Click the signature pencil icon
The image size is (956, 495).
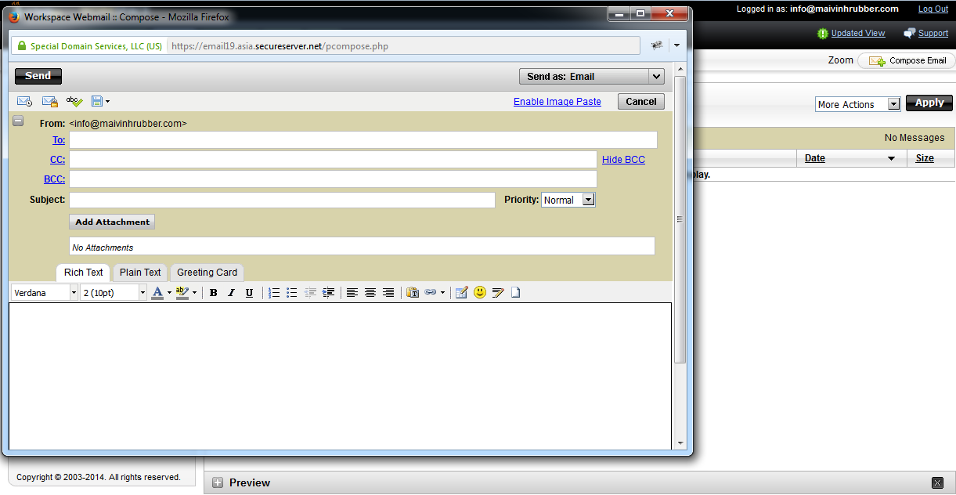click(498, 293)
